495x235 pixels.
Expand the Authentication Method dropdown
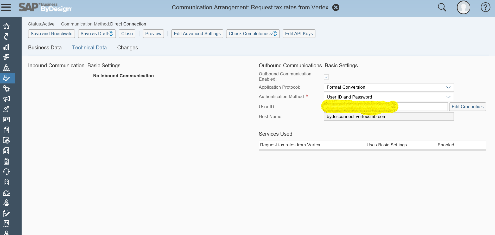tap(448, 97)
